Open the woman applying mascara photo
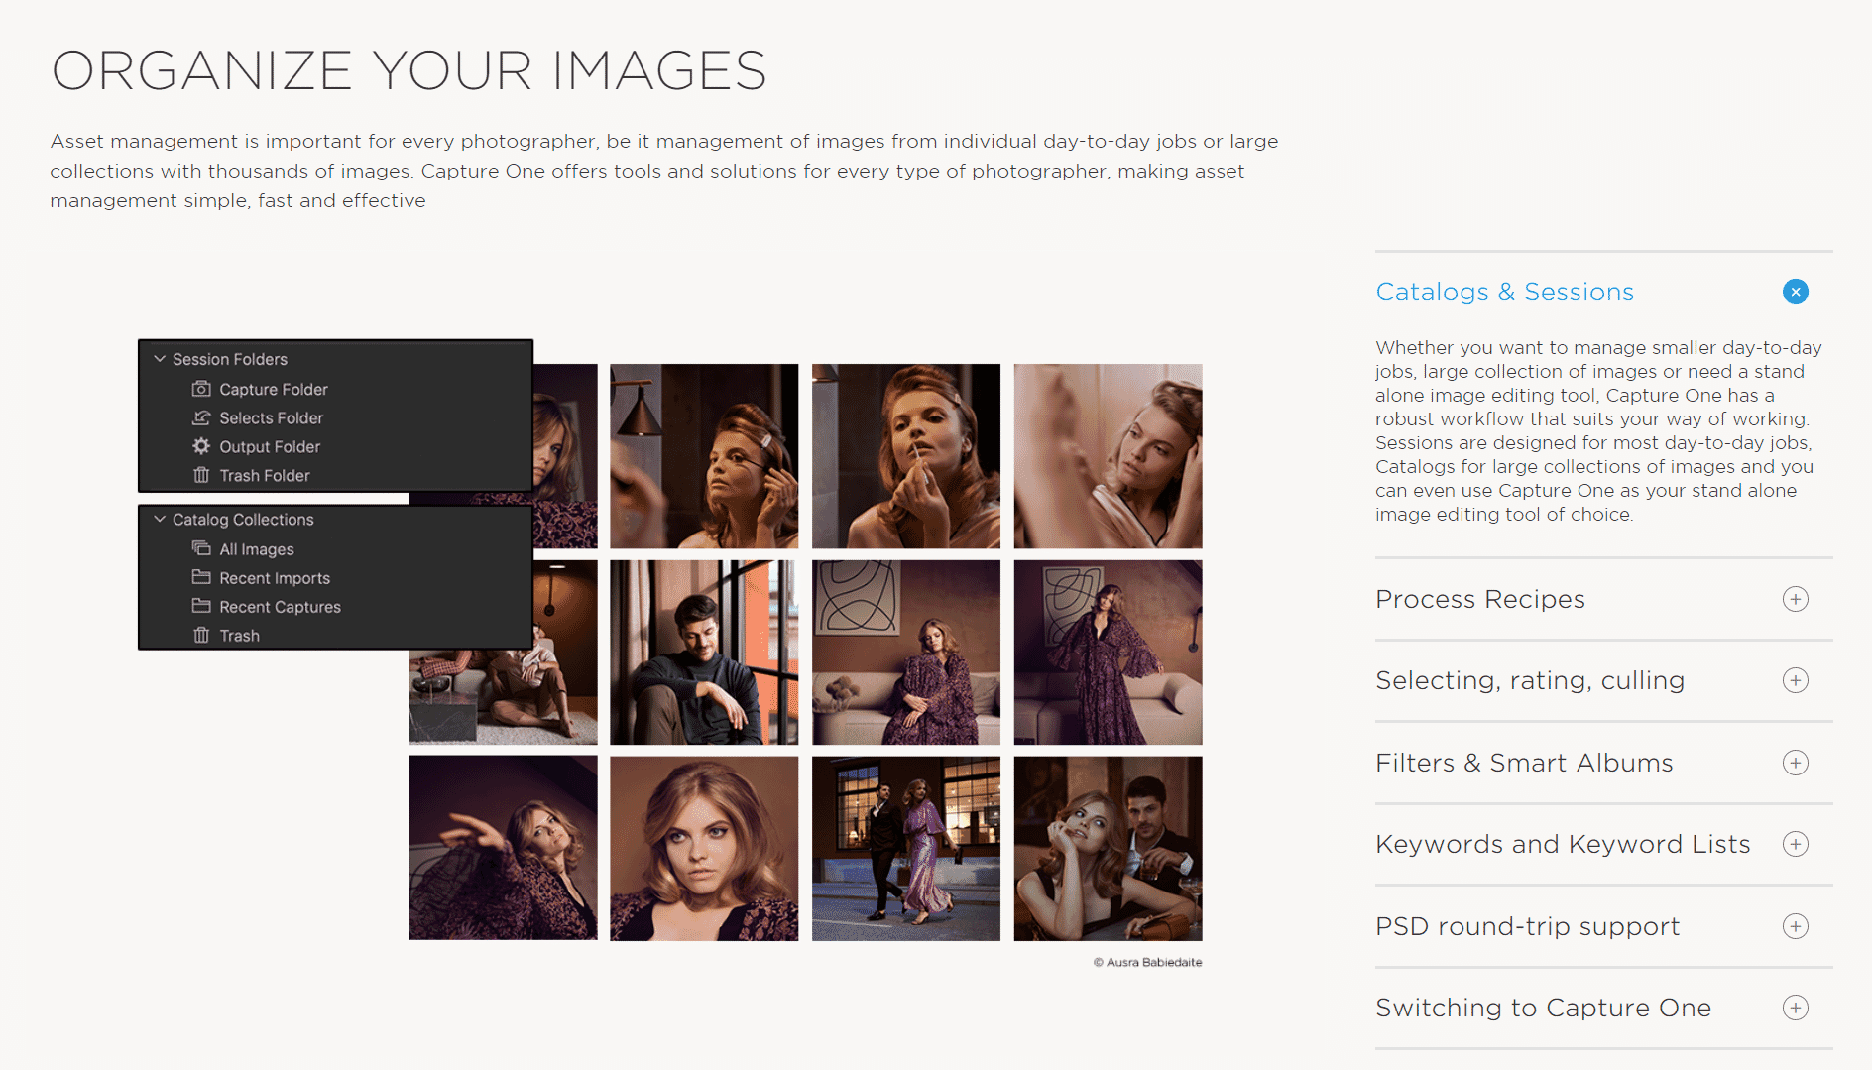Viewport: 1872px width, 1070px height. point(704,456)
